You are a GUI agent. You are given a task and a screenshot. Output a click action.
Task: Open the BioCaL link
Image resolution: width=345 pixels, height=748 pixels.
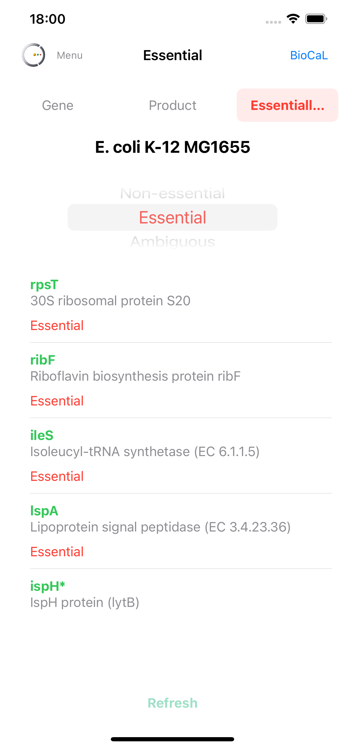coord(309,55)
